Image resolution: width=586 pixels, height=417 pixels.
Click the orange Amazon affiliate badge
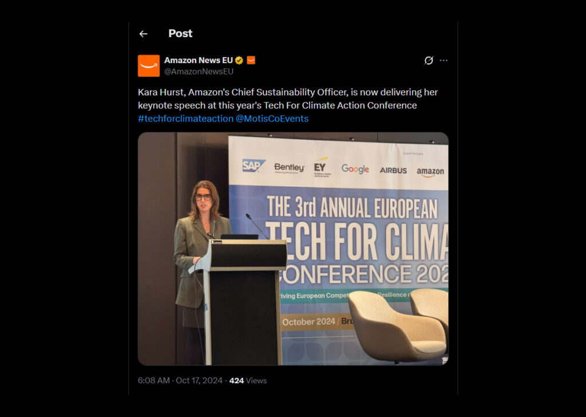[251, 60]
